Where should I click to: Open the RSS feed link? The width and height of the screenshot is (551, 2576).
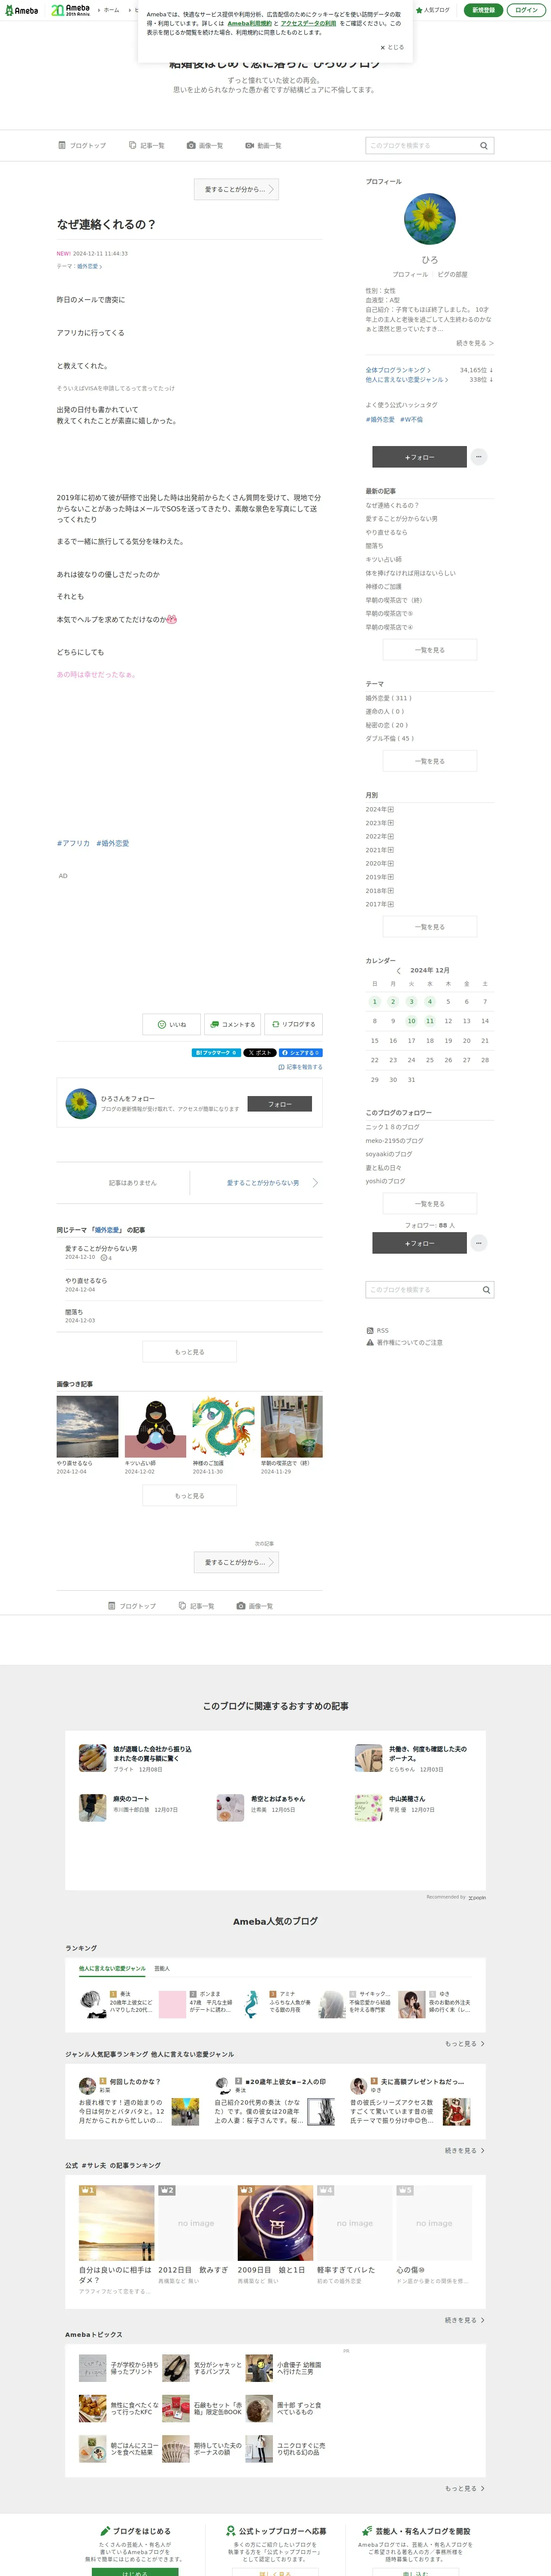pyautogui.click(x=377, y=1331)
